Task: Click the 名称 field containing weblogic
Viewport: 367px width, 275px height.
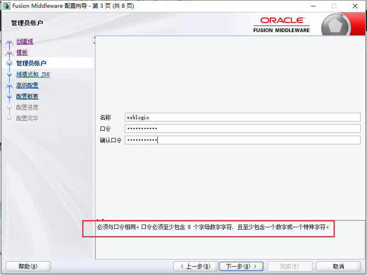Action: [x=243, y=117]
